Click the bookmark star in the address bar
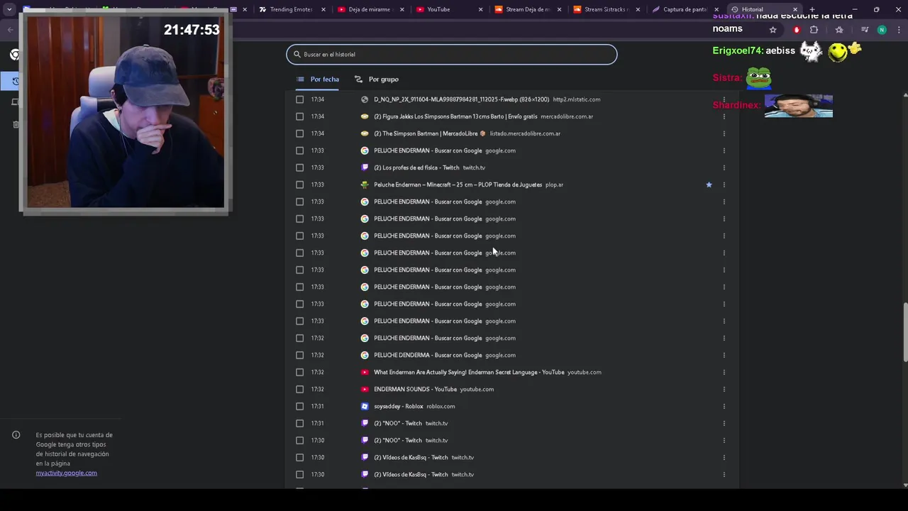Image resolution: width=908 pixels, height=511 pixels. [x=773, y=30]
